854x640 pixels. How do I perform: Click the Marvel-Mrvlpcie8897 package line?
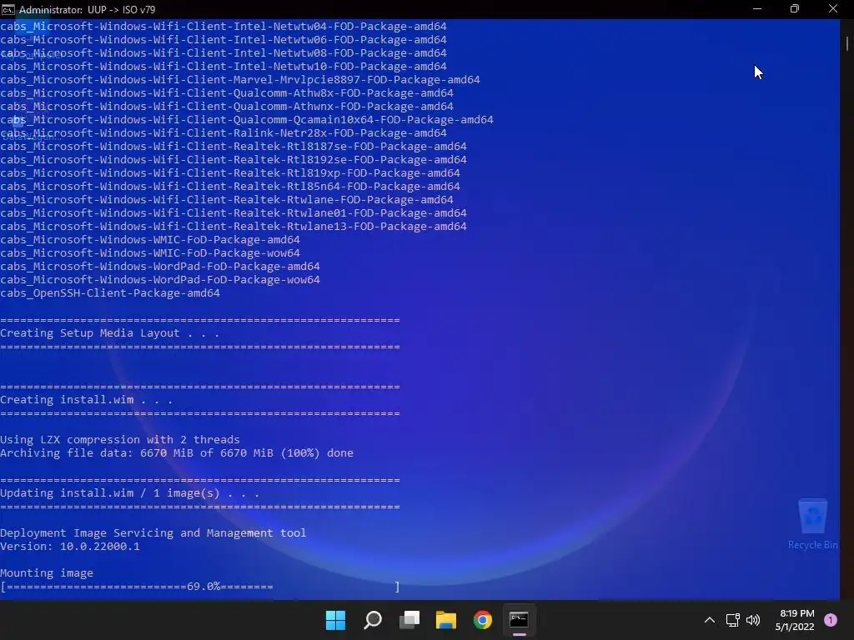240,80
